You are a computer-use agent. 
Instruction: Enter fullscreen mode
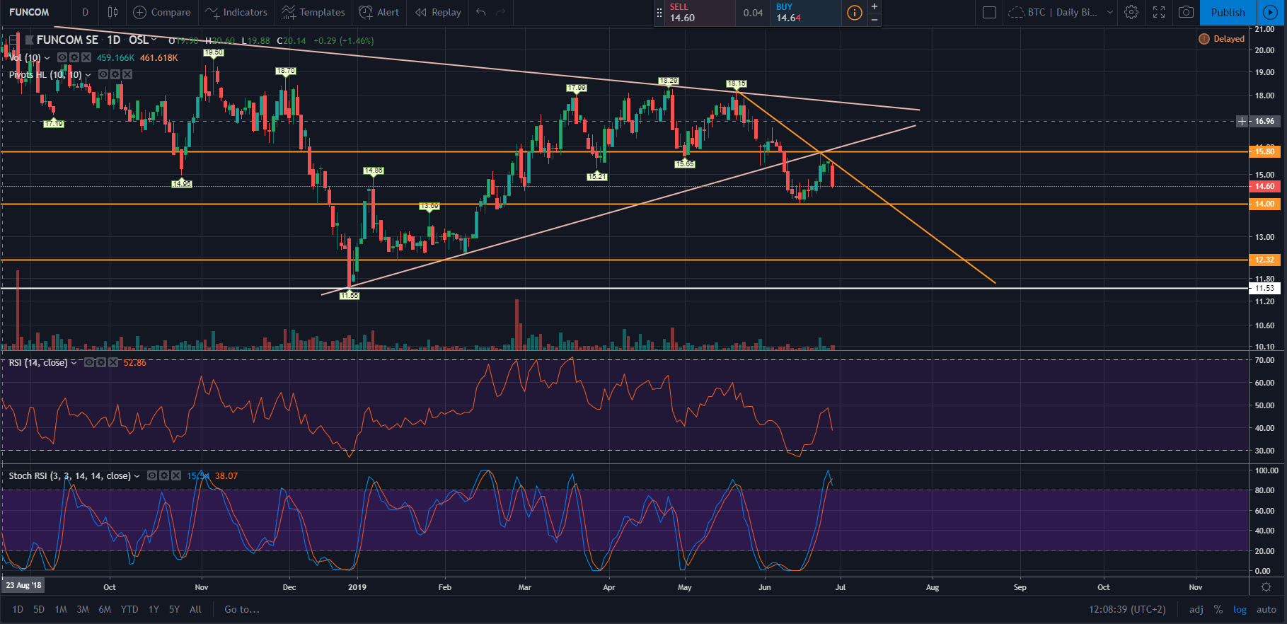[1159, 12]
